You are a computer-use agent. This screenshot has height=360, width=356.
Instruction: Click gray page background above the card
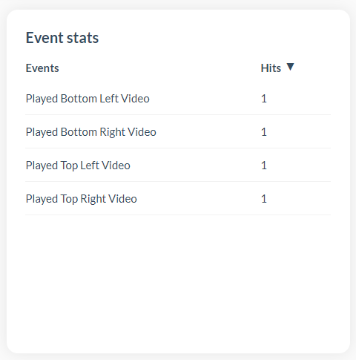point(178,4)
